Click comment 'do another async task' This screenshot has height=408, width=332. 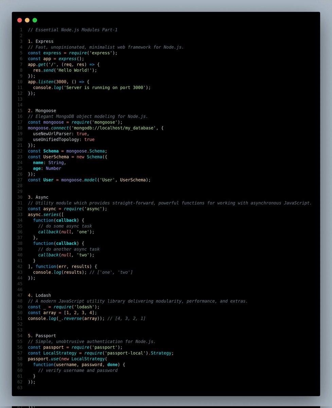(69, 249)
